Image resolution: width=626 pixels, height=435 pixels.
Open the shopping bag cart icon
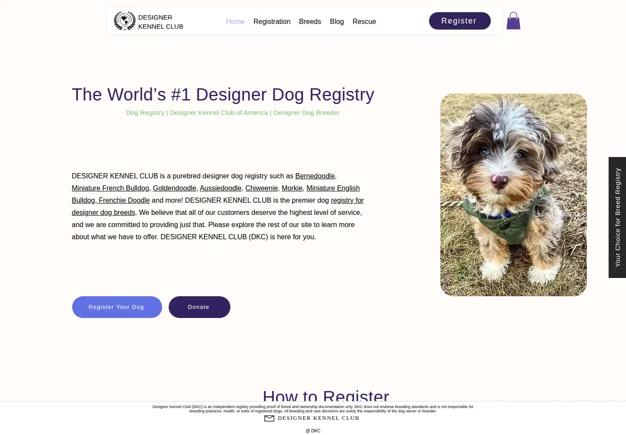[x=513, y=21]
